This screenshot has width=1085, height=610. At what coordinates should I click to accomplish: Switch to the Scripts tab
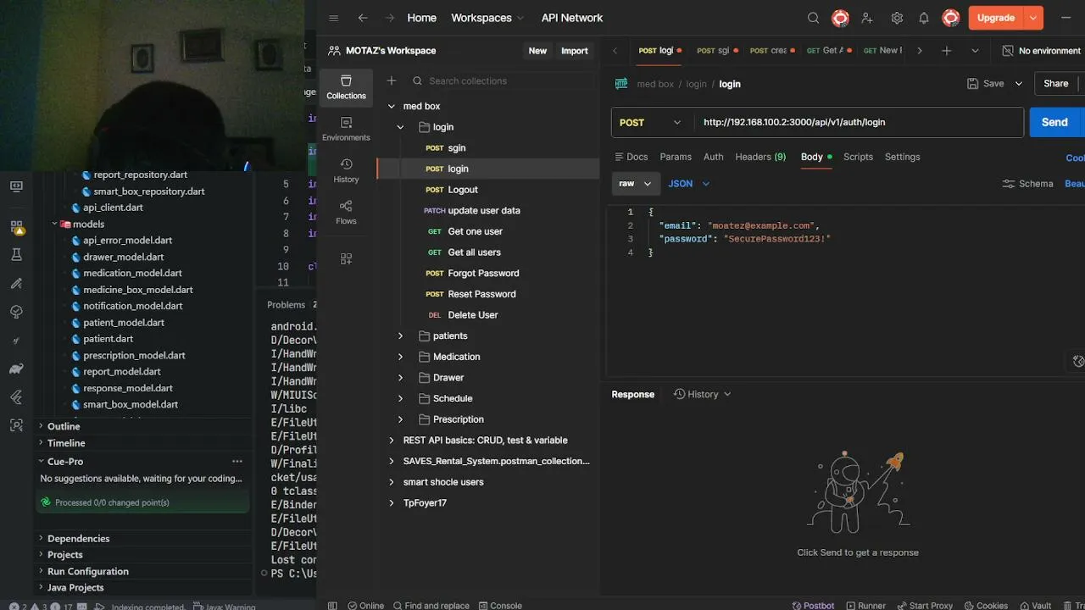[x=858, y=157]
